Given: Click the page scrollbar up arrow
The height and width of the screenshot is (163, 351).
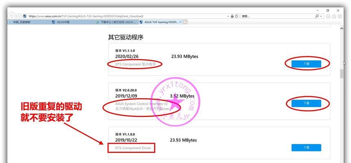Looking at the screenshot, I should [x=342, y=29].
